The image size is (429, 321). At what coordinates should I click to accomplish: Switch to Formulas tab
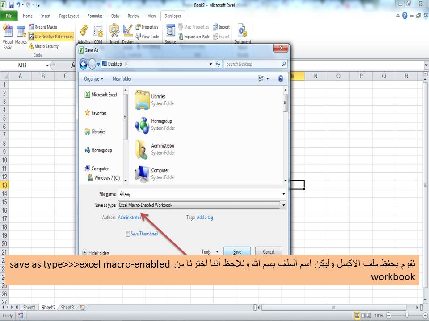[x=95, y=16]
